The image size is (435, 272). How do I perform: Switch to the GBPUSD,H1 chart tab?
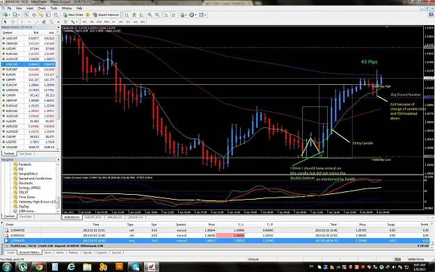[114, 217]
